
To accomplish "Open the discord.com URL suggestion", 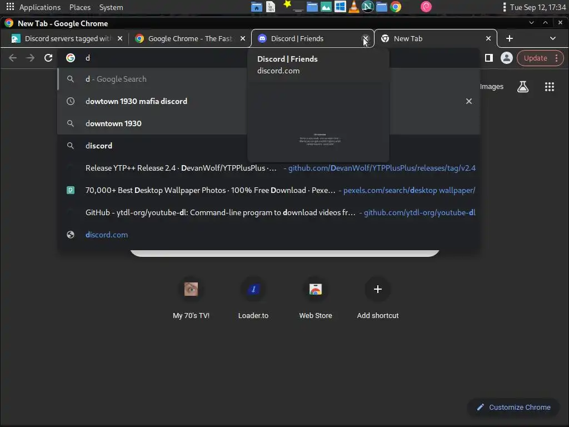I will point(268,235).
